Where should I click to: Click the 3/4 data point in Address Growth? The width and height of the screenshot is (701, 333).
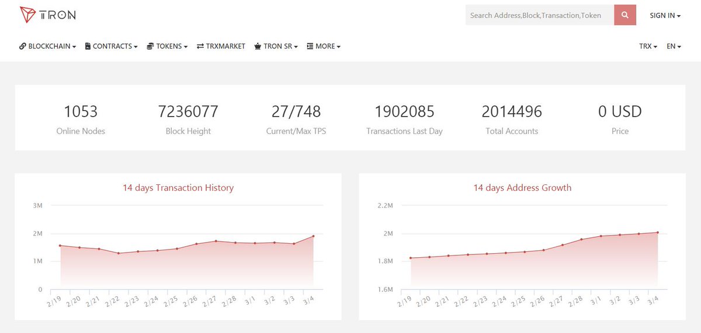click(658, 233)
